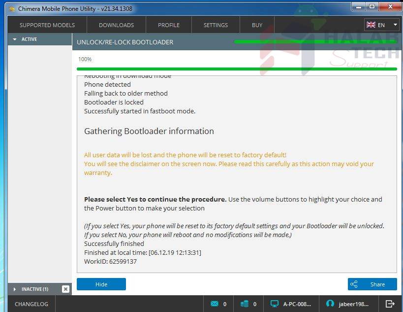
Task: Switch to the Profile tab
Action: [169, 25]
